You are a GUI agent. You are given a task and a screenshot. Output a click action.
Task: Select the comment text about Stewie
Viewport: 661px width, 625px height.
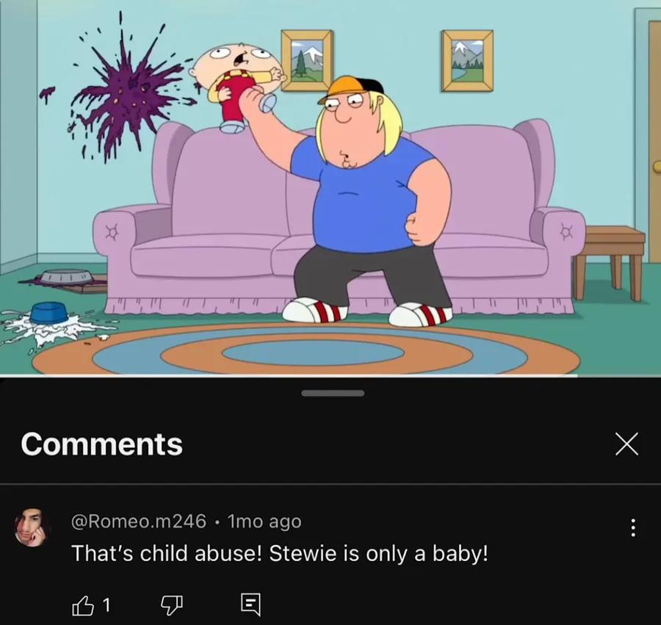(280, 554)
